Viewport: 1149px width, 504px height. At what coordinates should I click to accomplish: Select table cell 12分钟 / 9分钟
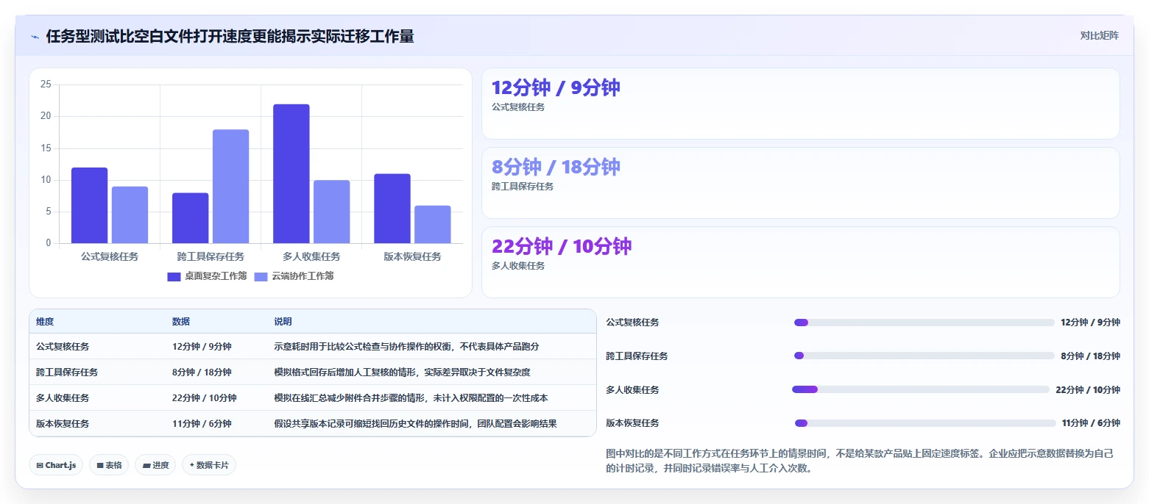coord(202,347)
